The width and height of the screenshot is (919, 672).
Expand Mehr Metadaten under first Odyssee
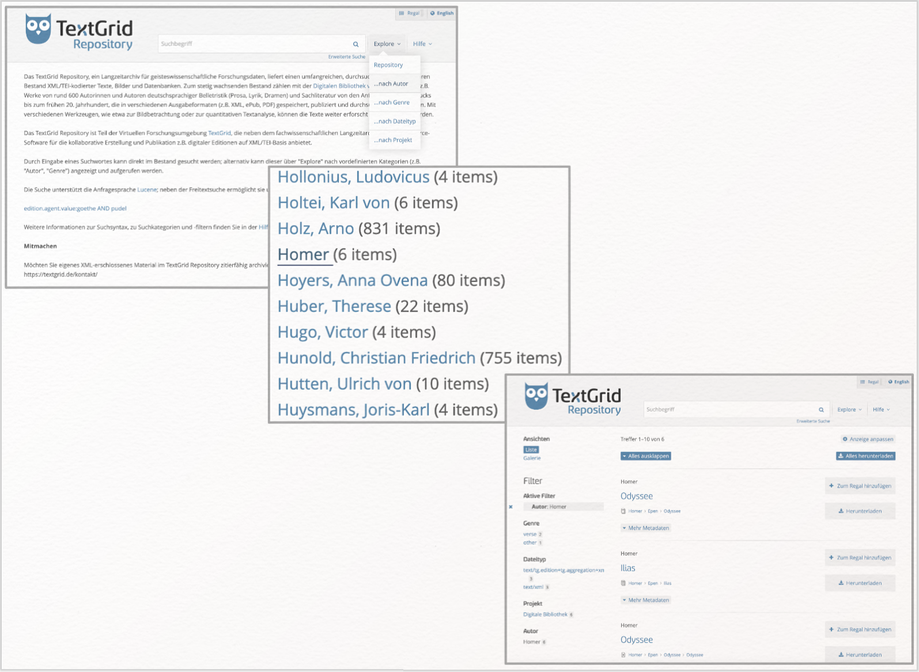tap(645, 528)
